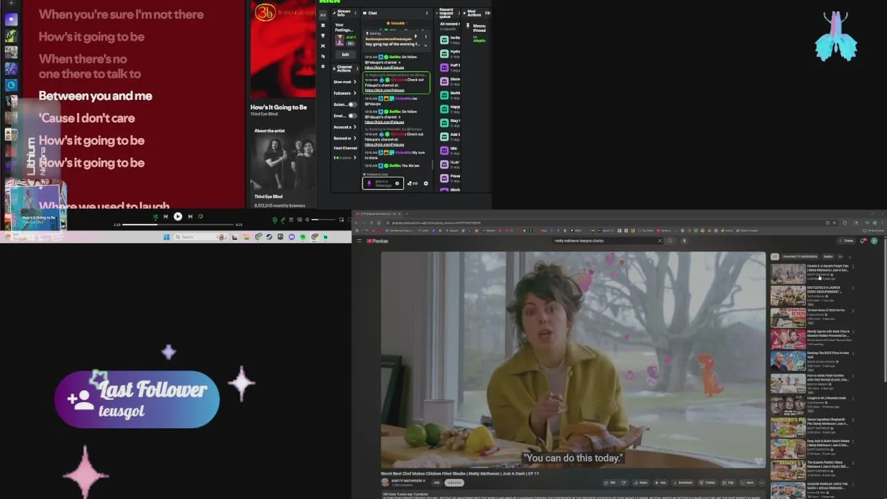Open Discord from the taskbar

tap(292, 237)
